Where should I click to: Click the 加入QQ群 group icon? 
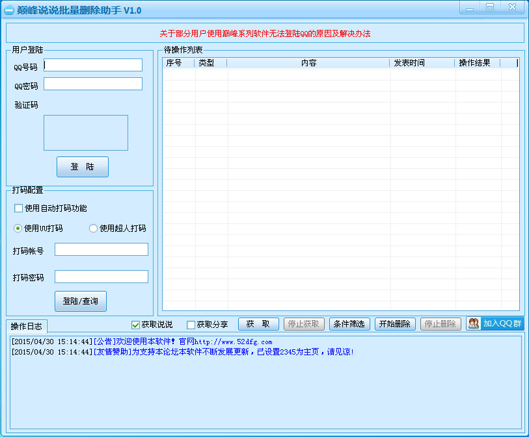[474, 323]
